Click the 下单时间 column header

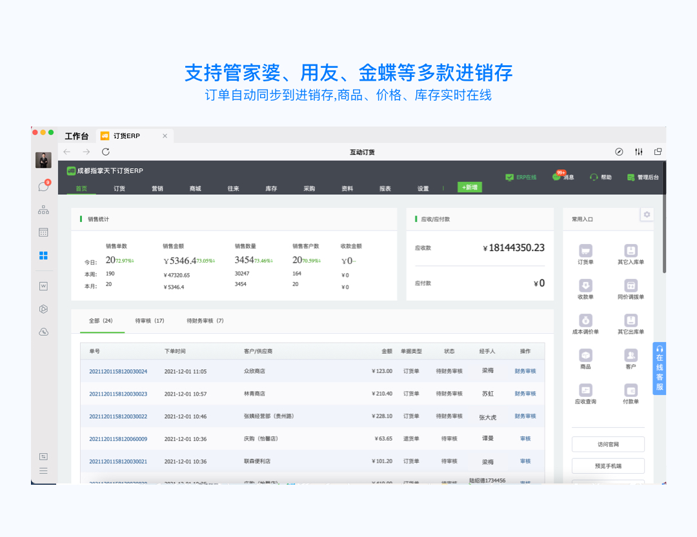pos(175,351)
